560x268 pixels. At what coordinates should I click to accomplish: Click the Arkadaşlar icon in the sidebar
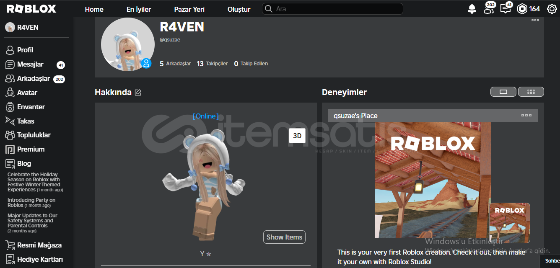pyautogui.click(x=10, y=79)
